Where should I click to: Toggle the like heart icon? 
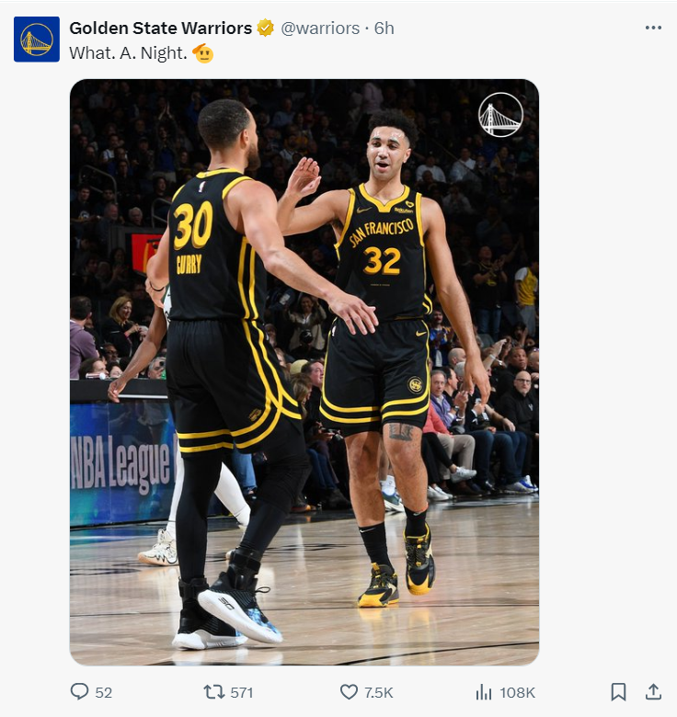[x=349, y=692]
